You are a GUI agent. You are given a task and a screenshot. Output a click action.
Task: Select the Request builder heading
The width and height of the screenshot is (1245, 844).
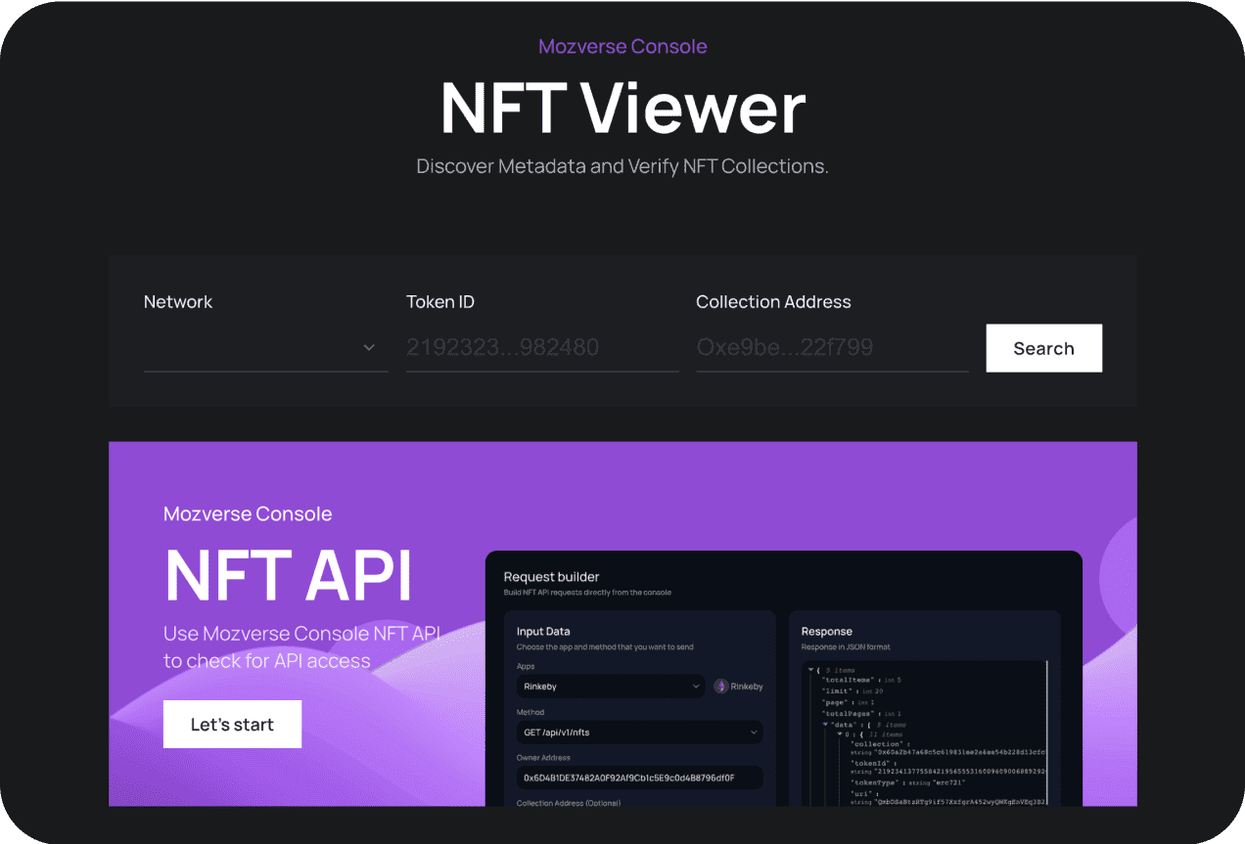(551, 577)
